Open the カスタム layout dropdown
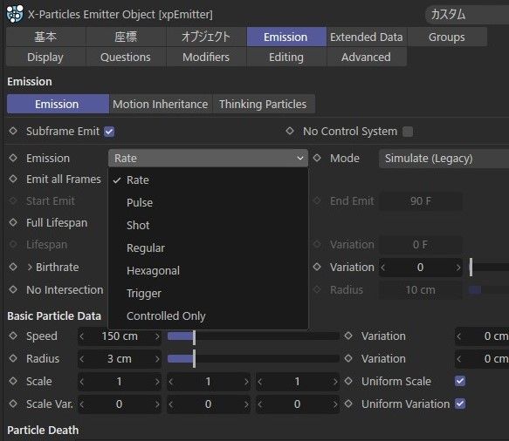The height and width of the screenshot is (441, 509). coord(467,15)
